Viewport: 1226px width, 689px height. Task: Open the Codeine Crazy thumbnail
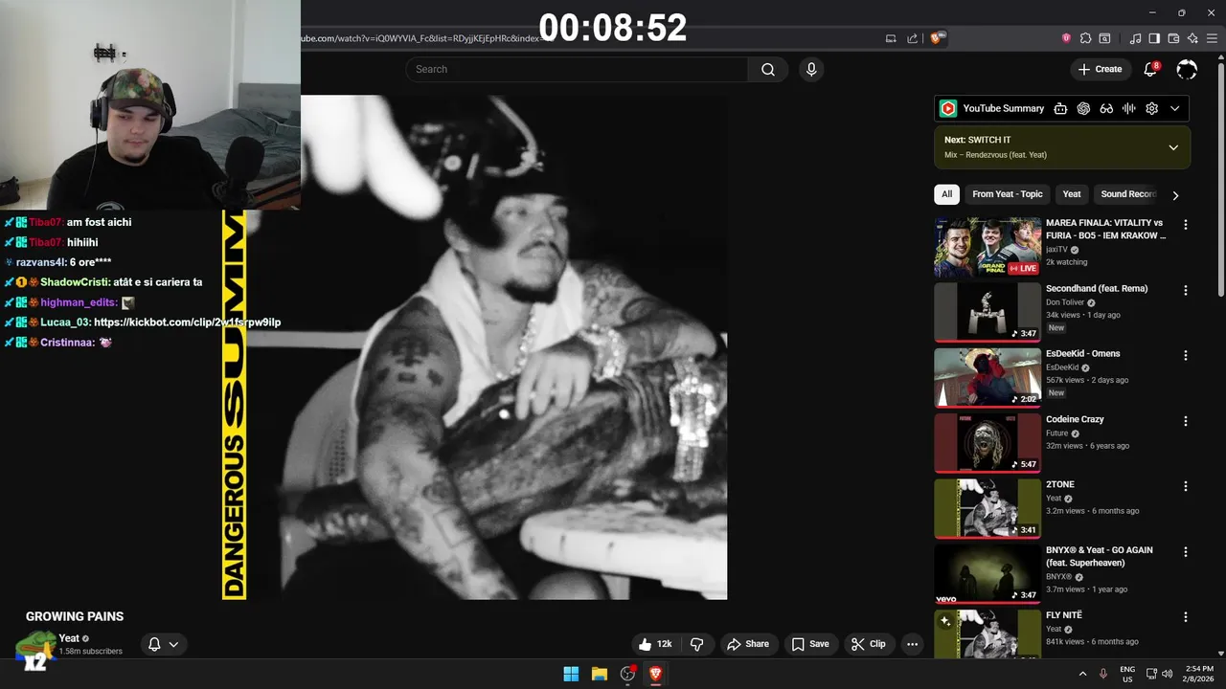(988, 443)
